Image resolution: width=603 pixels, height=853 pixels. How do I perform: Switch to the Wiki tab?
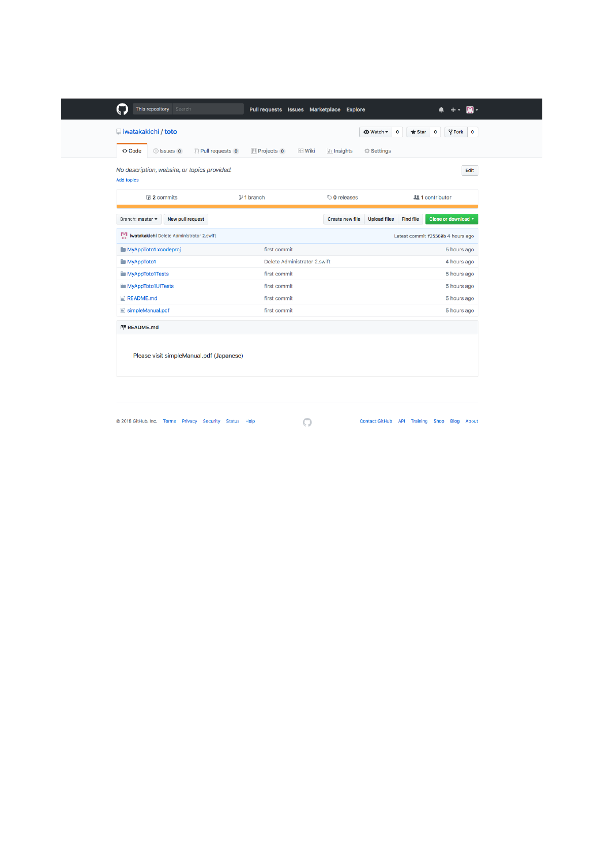(306, 151)
